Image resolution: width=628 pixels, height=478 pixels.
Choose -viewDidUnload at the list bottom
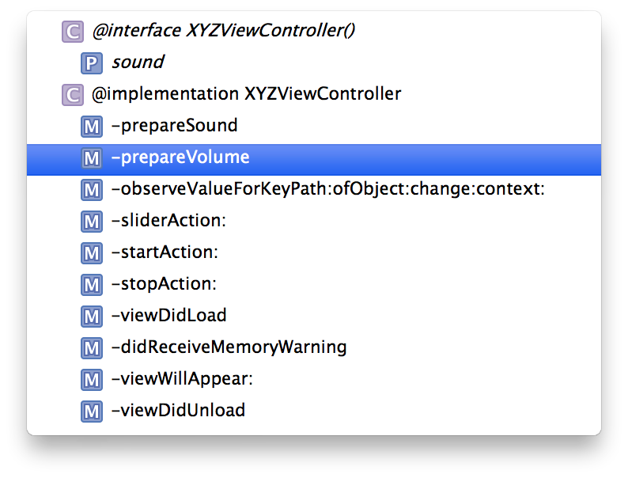click(178, 411)
